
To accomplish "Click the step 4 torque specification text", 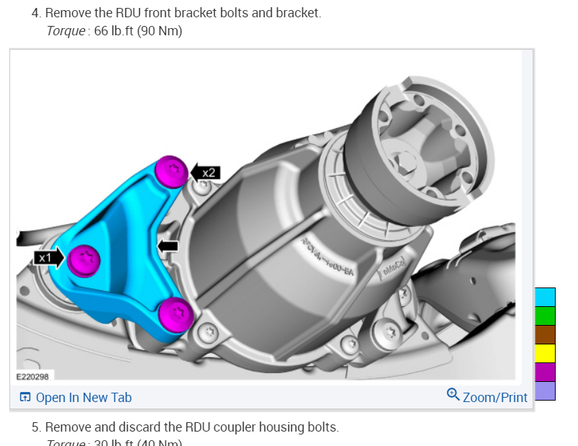I will tap(115, 31).
